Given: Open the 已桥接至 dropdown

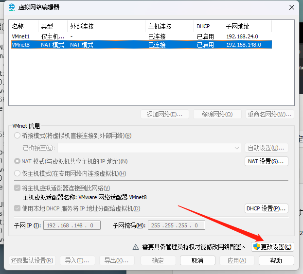Looking at the screenshot, I should pos(149,148).
